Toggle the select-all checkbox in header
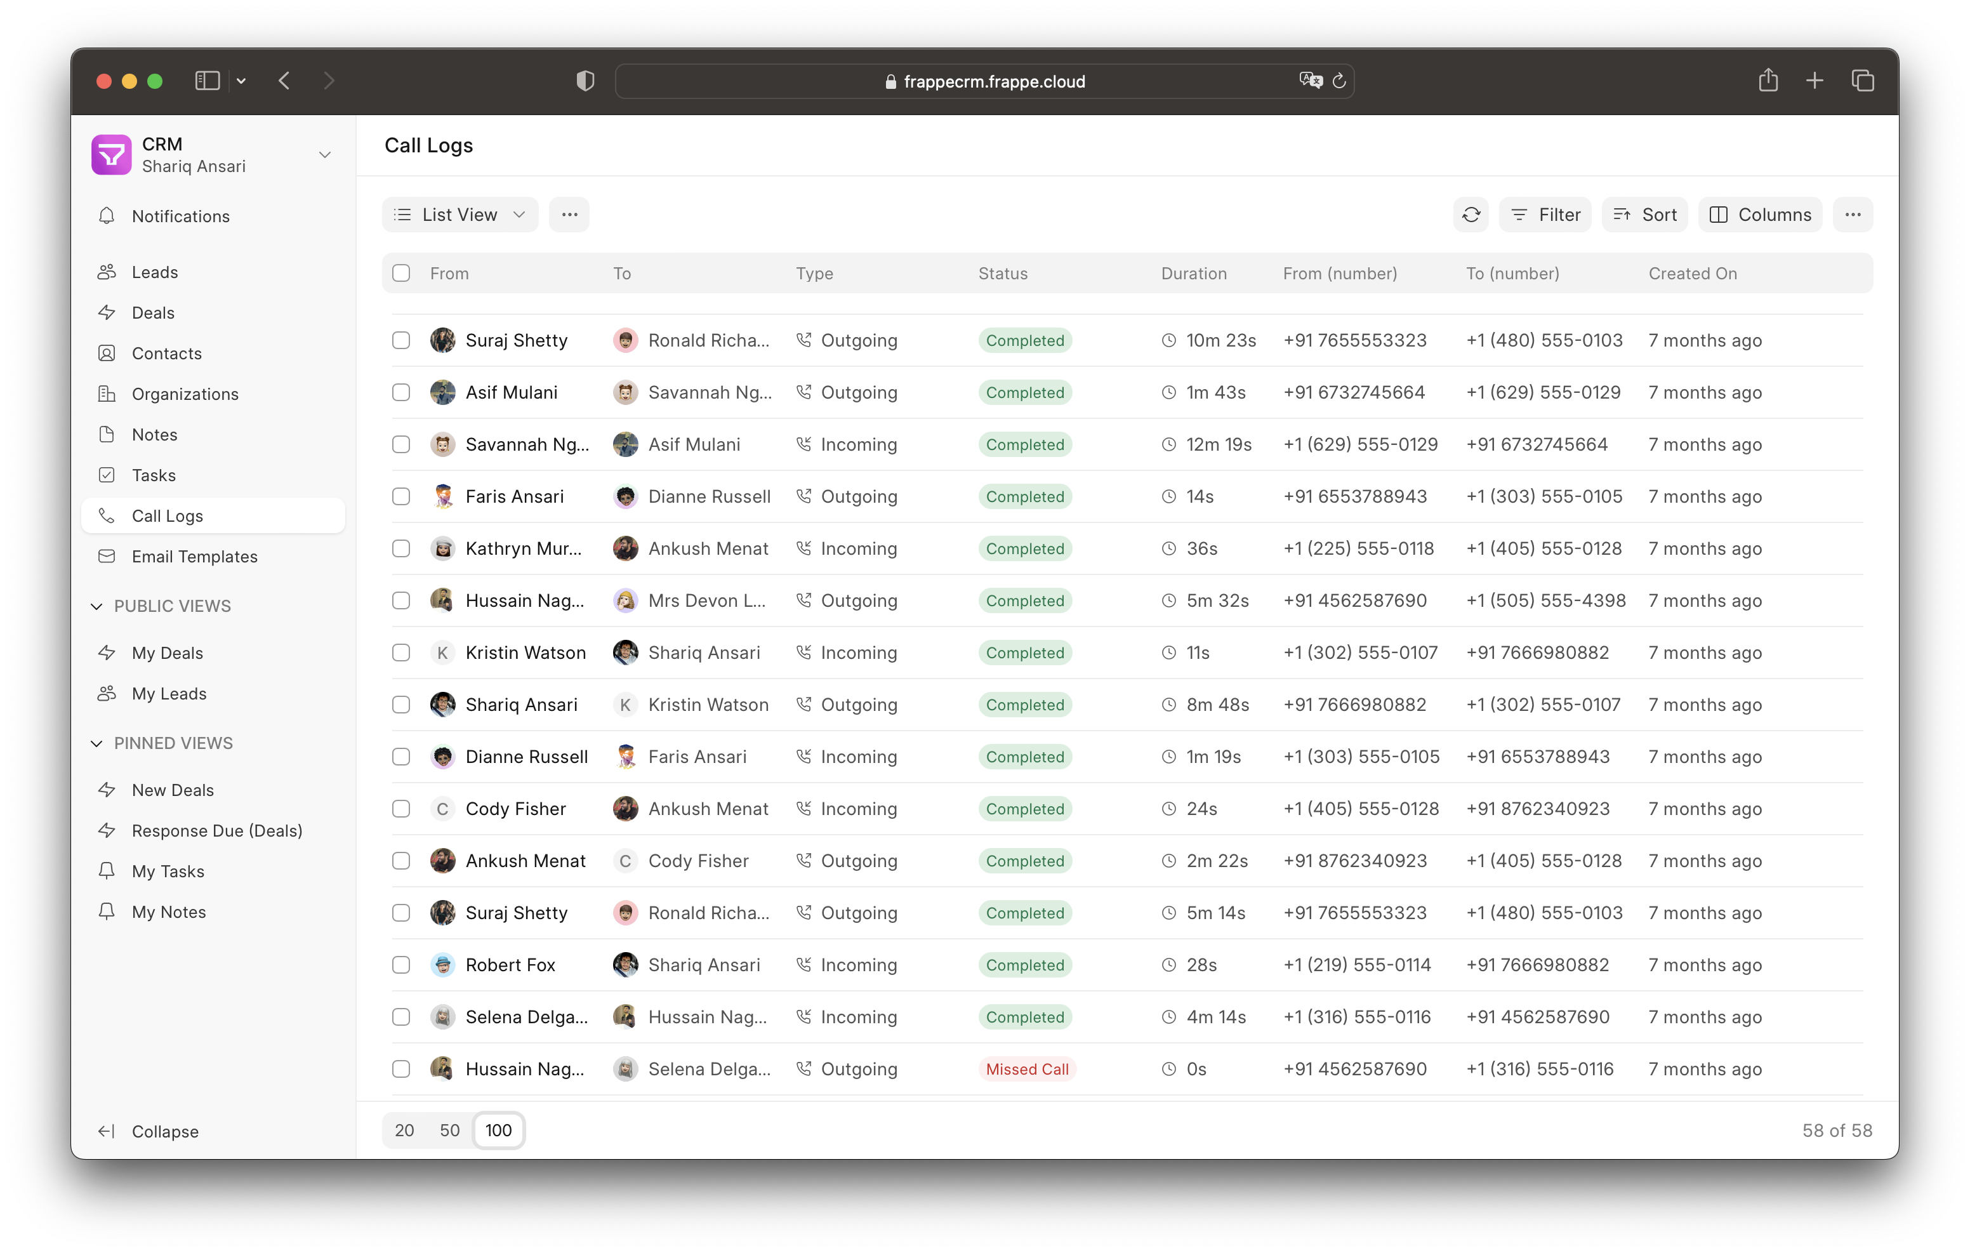The height and width of the screenshot is (1253, 1970). tap(401, 274)
